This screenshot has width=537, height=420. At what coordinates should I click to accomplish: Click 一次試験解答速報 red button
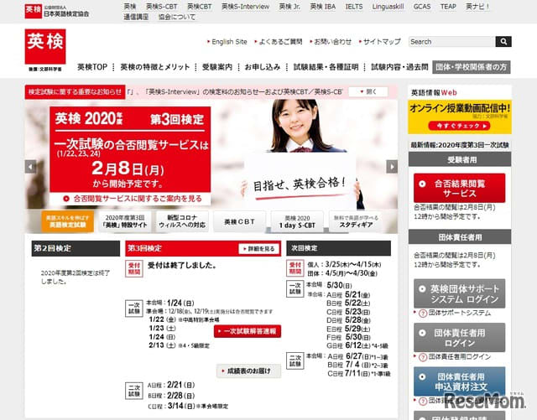click(x=248, y=331)
